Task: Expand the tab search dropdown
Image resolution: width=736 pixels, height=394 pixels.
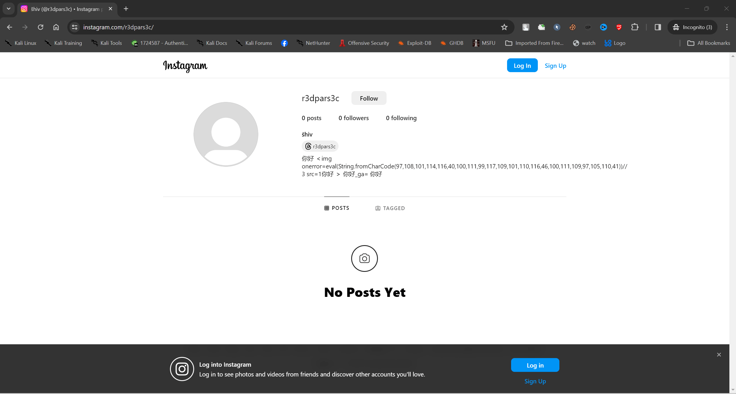Action: point(9,9)
